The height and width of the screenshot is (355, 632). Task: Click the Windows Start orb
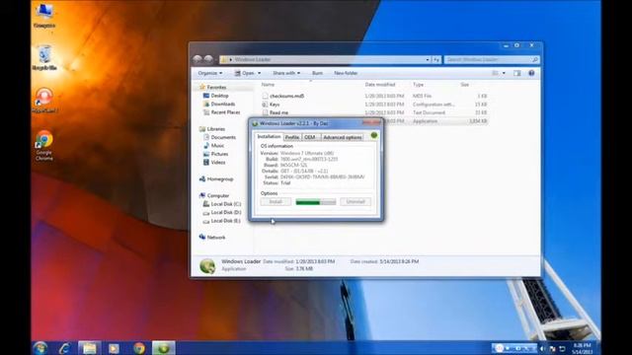(x=40, y=348)
